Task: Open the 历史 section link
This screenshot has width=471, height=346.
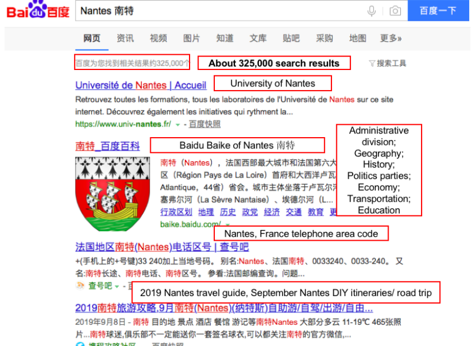Action: tap(228, 212)
